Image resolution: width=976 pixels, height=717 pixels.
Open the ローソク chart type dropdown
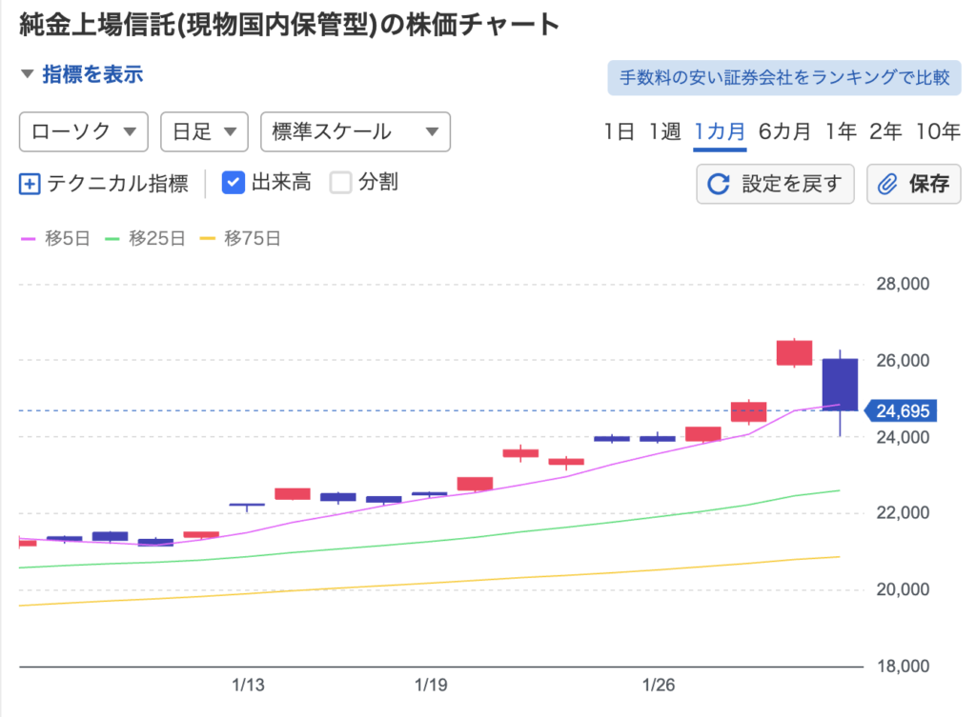(84, 132)
